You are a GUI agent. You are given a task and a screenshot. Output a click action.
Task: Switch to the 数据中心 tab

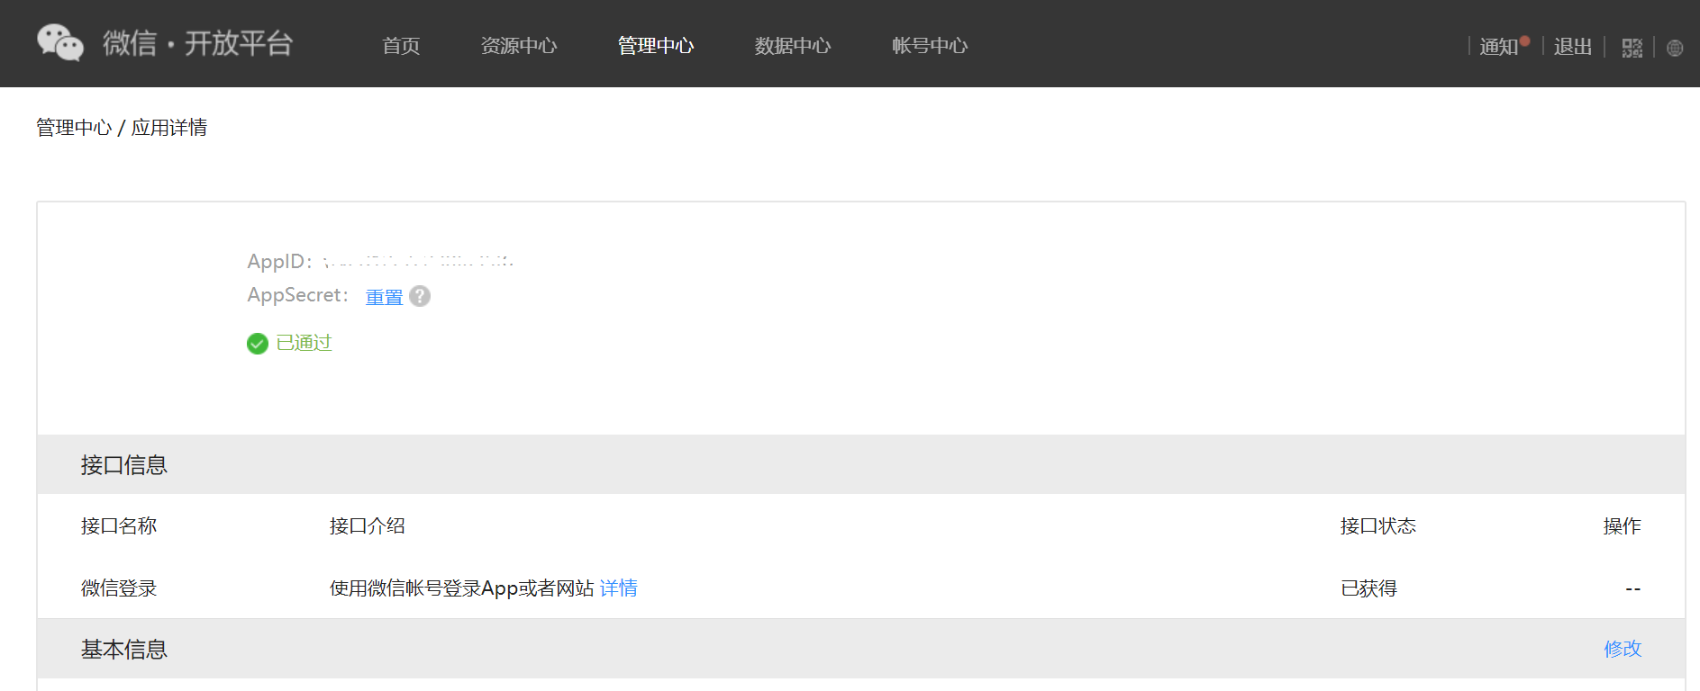(x=793, y=46)
